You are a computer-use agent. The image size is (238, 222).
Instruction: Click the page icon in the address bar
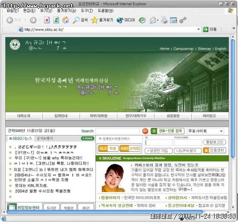21,30
